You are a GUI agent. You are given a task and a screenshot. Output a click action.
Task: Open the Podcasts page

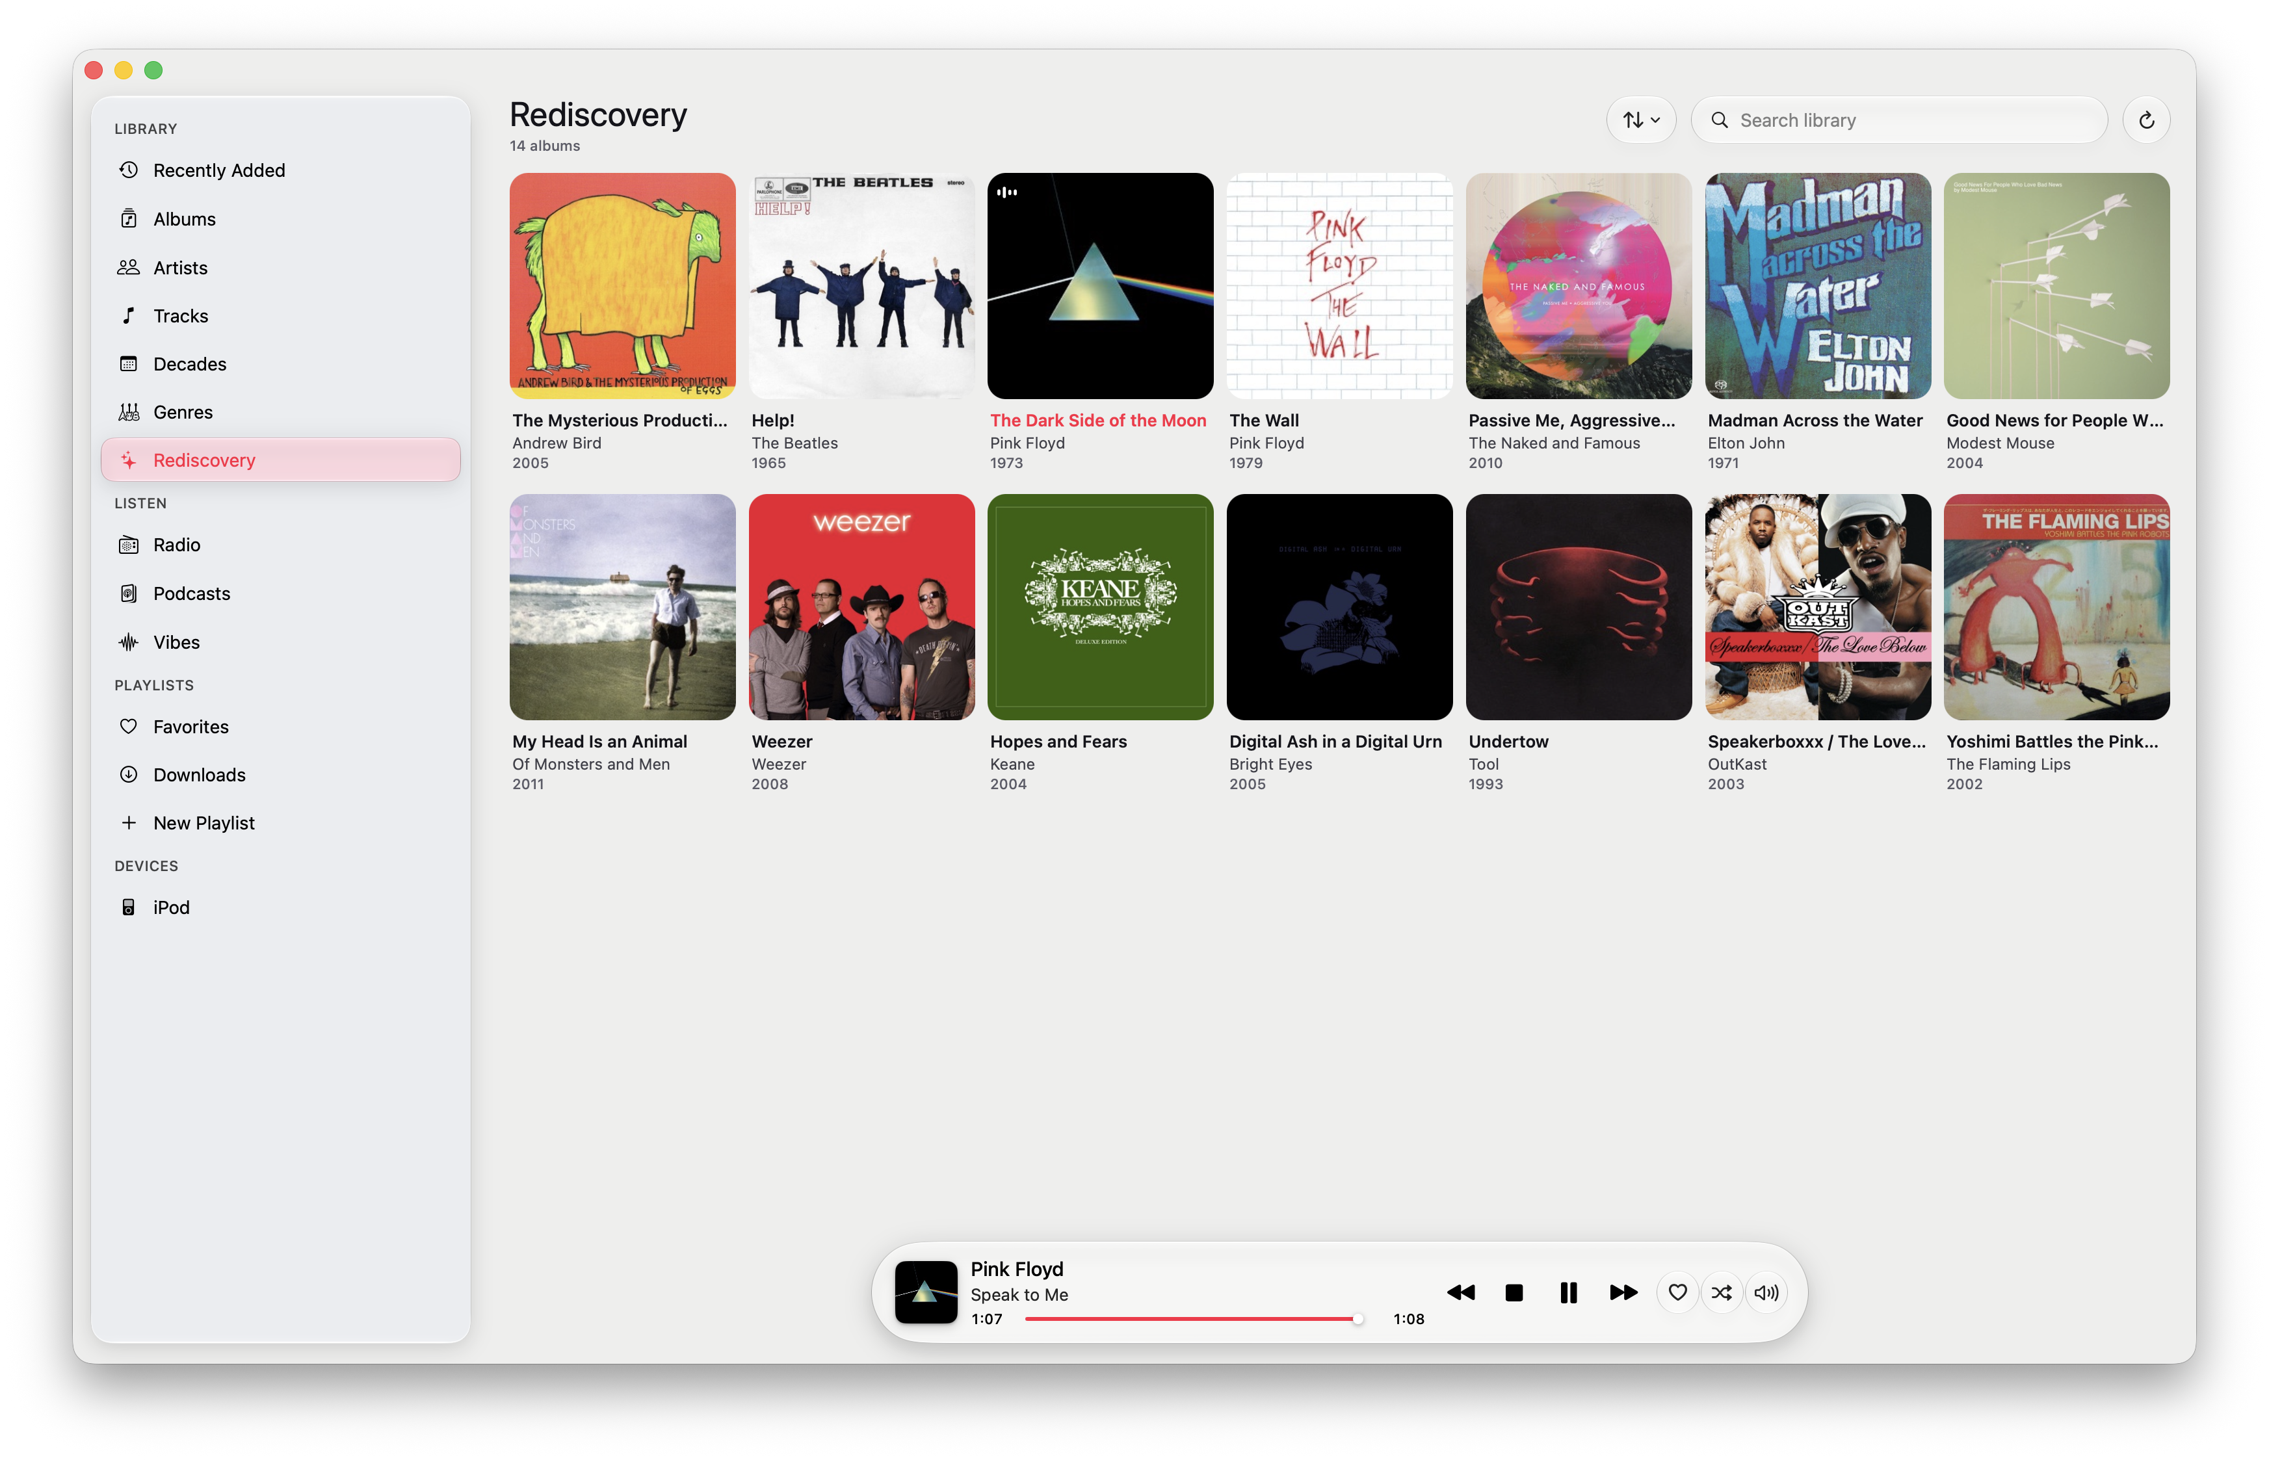pyautogui.click(x=280, y=593)
